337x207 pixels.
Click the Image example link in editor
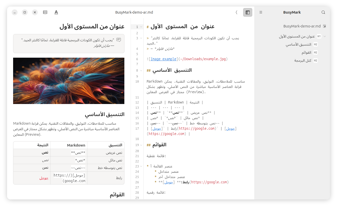click(x=163, y=59)
